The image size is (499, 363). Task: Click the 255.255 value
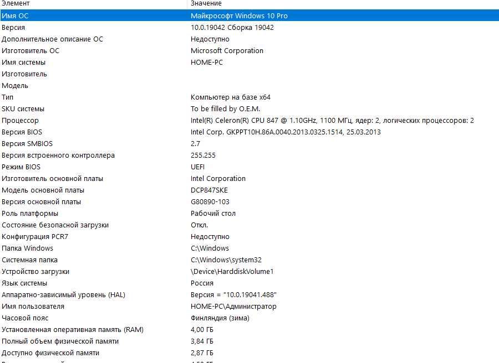[203, 155]
